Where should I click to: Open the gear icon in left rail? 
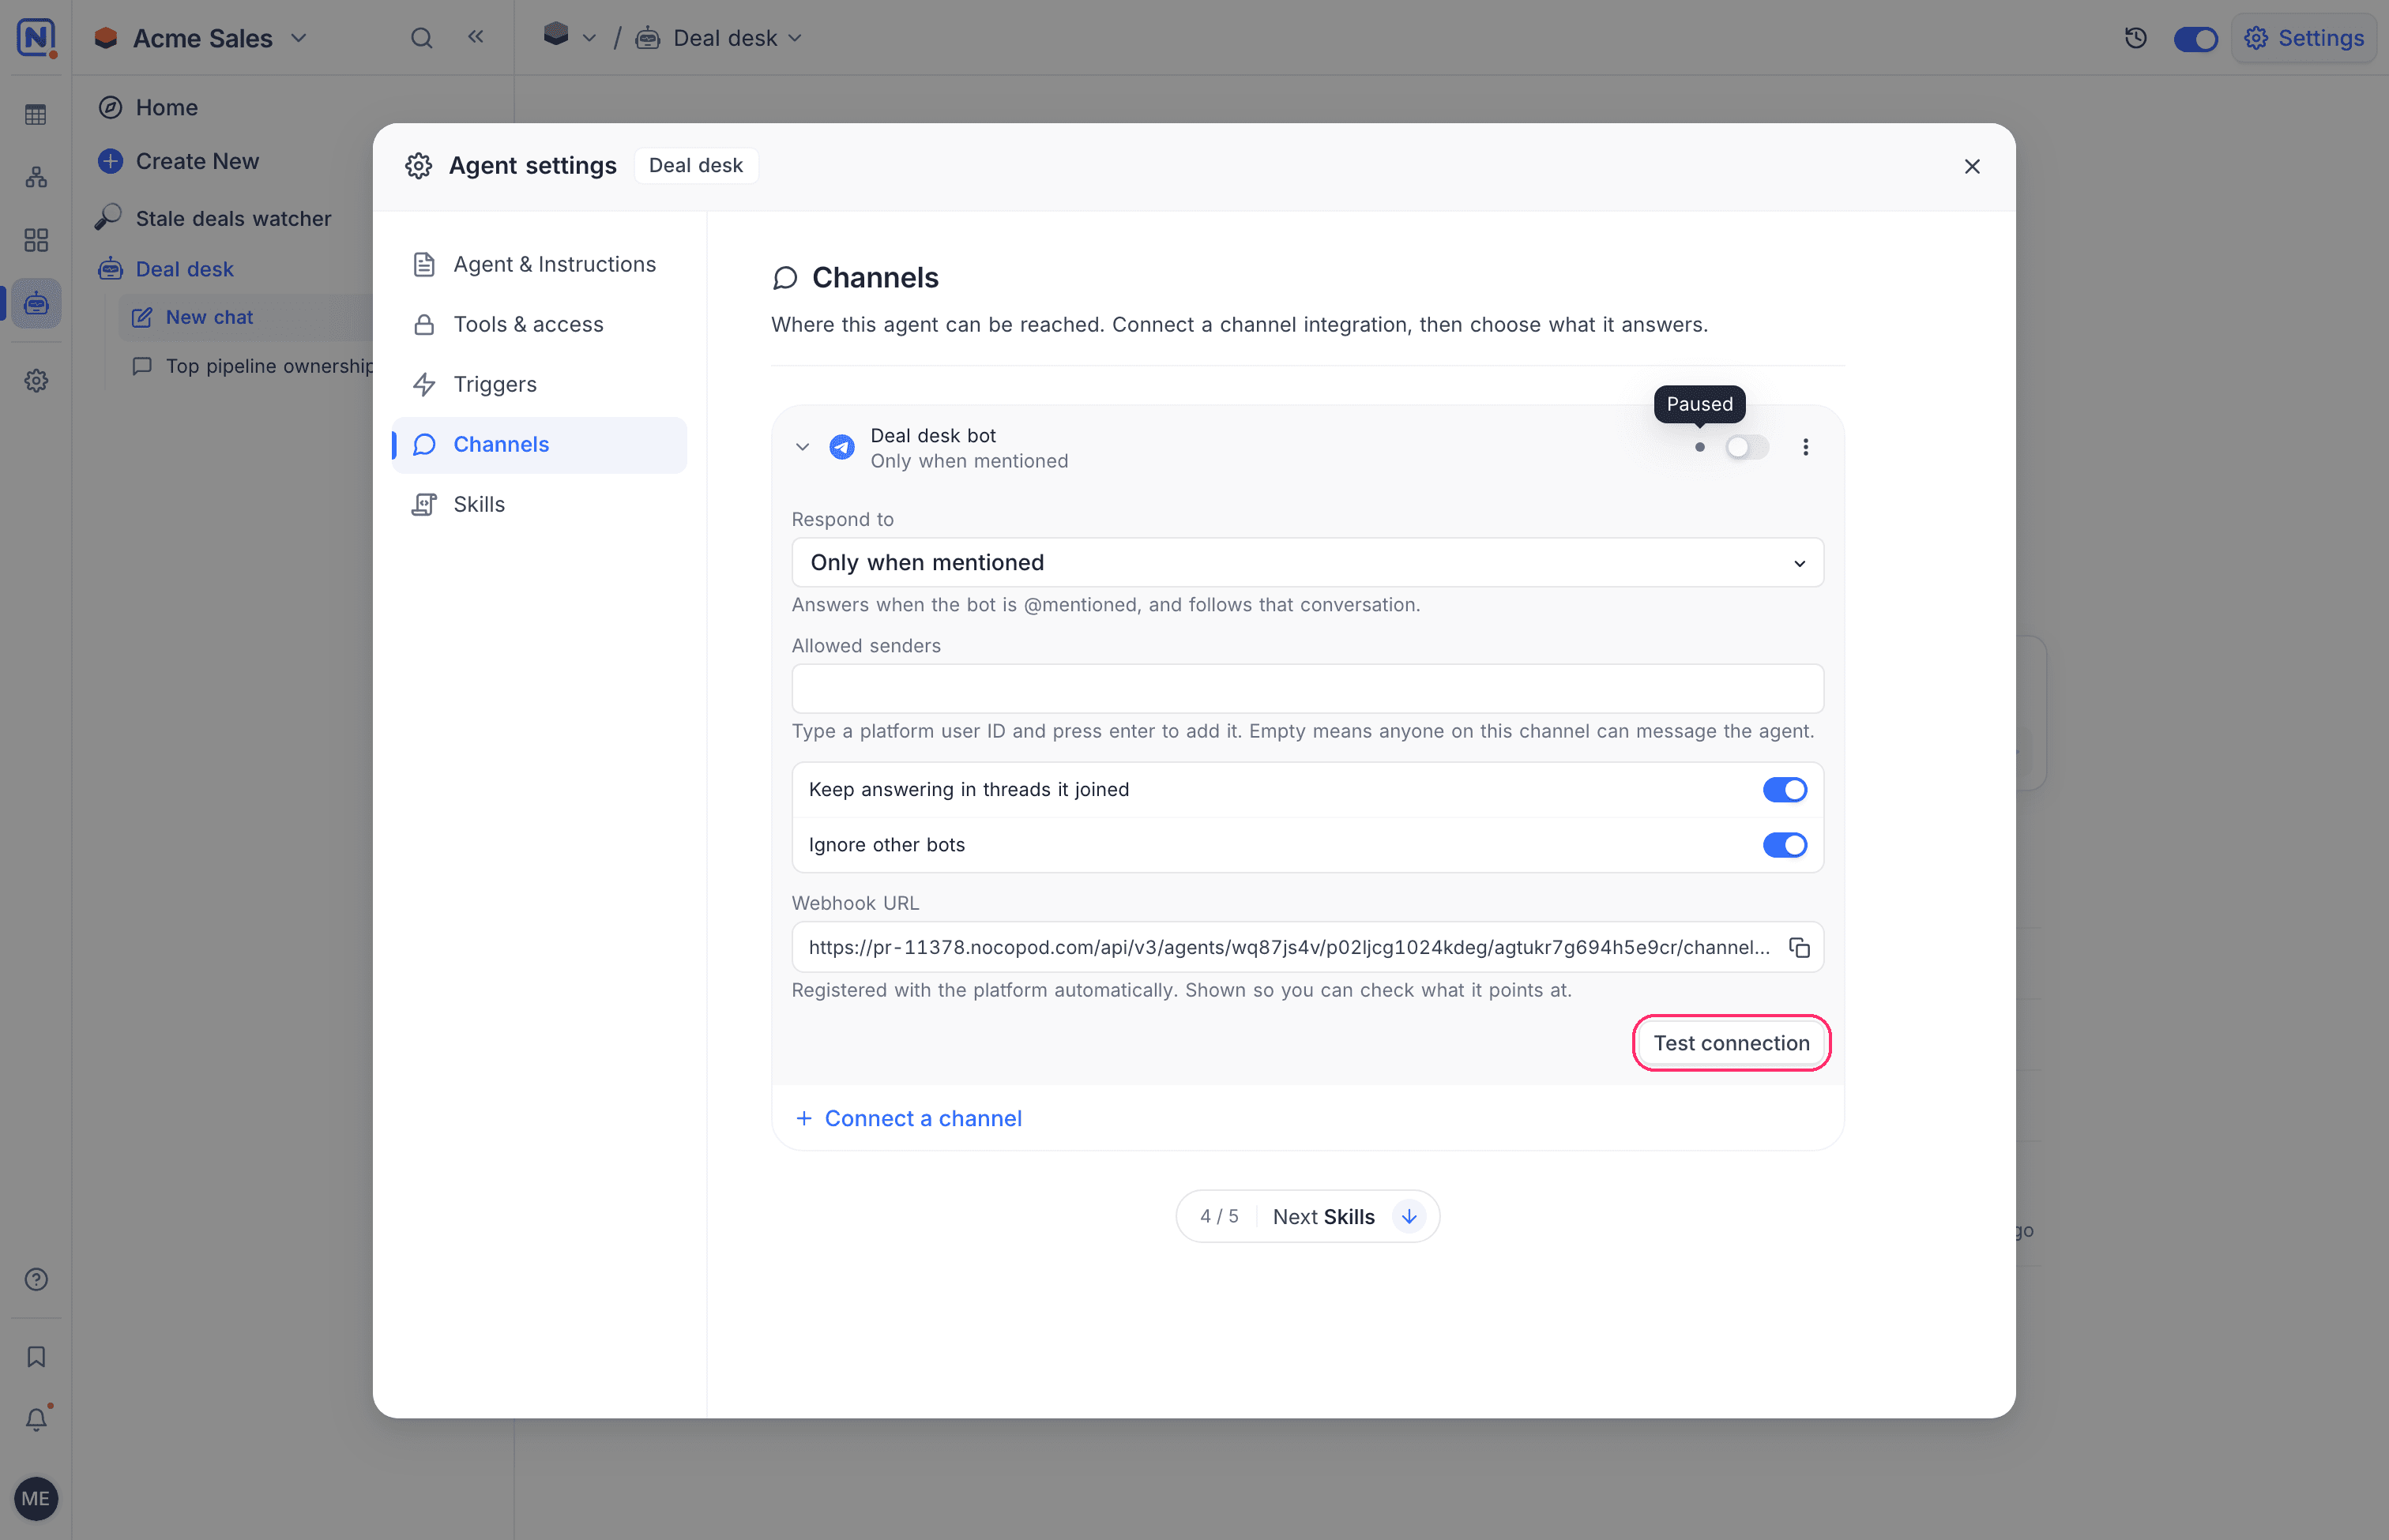tap(36, 380)
